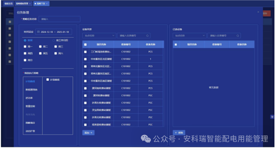
Task: Check the 中牟服务区南区储能 row checkbox
Action: [85, 81]
